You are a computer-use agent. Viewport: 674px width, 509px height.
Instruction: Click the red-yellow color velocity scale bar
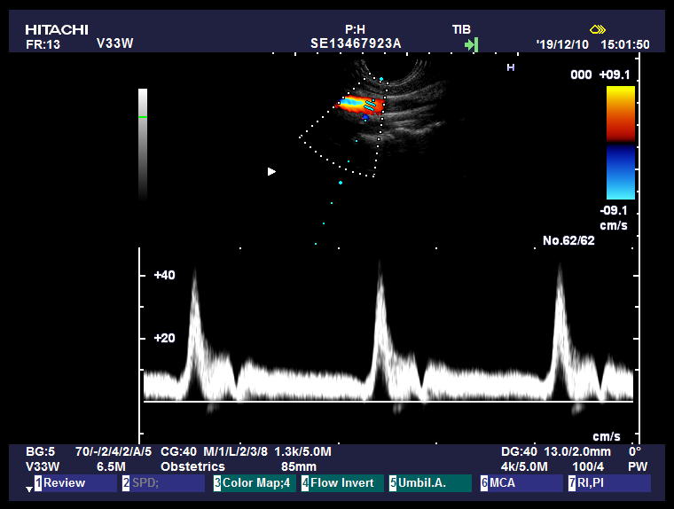620,114
